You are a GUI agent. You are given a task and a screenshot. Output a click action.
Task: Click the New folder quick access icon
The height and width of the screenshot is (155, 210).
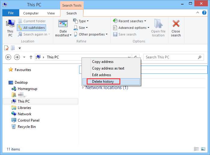(x=13, y=48)
